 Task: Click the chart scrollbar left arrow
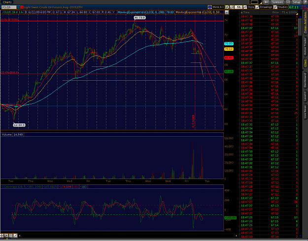[x=19, y=236]
